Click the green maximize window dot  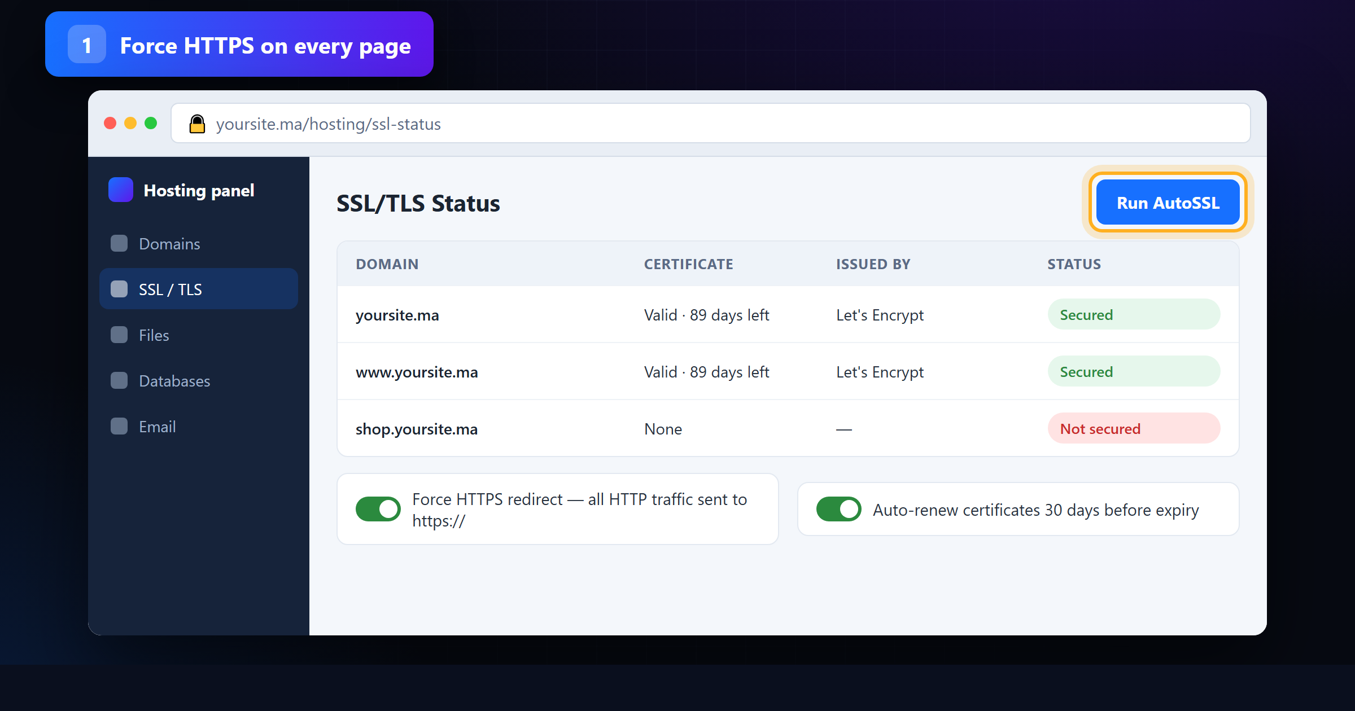151,123
